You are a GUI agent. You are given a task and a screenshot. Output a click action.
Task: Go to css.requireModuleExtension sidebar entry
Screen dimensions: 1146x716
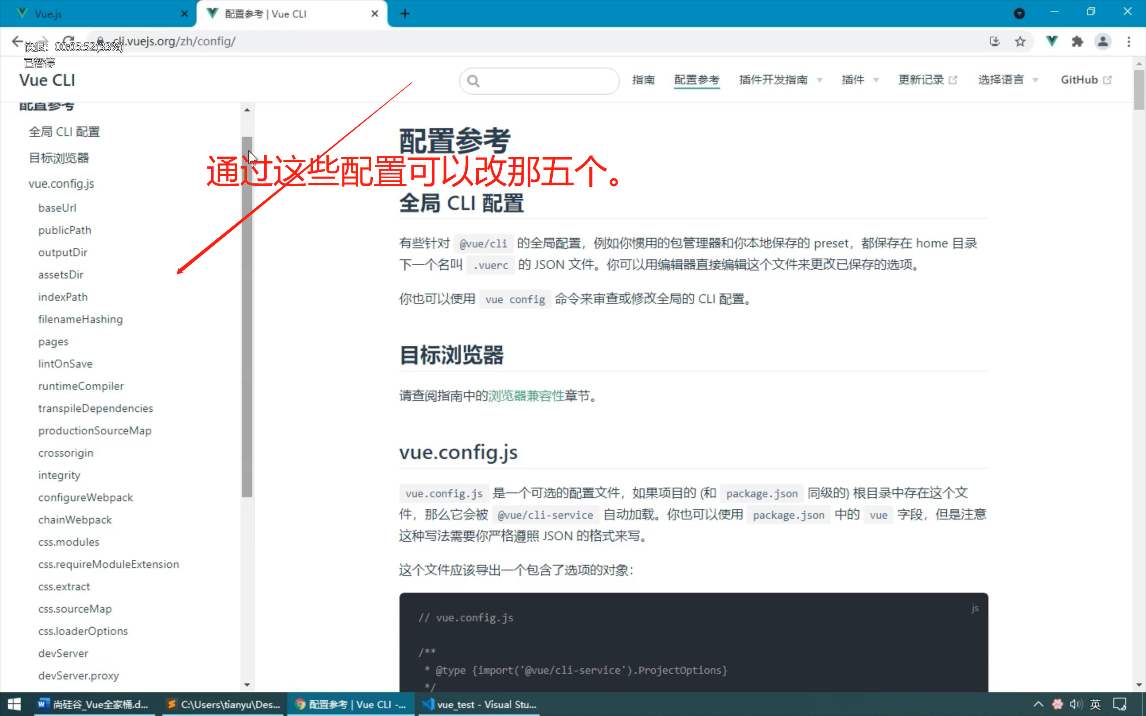(x=109, y=564)
